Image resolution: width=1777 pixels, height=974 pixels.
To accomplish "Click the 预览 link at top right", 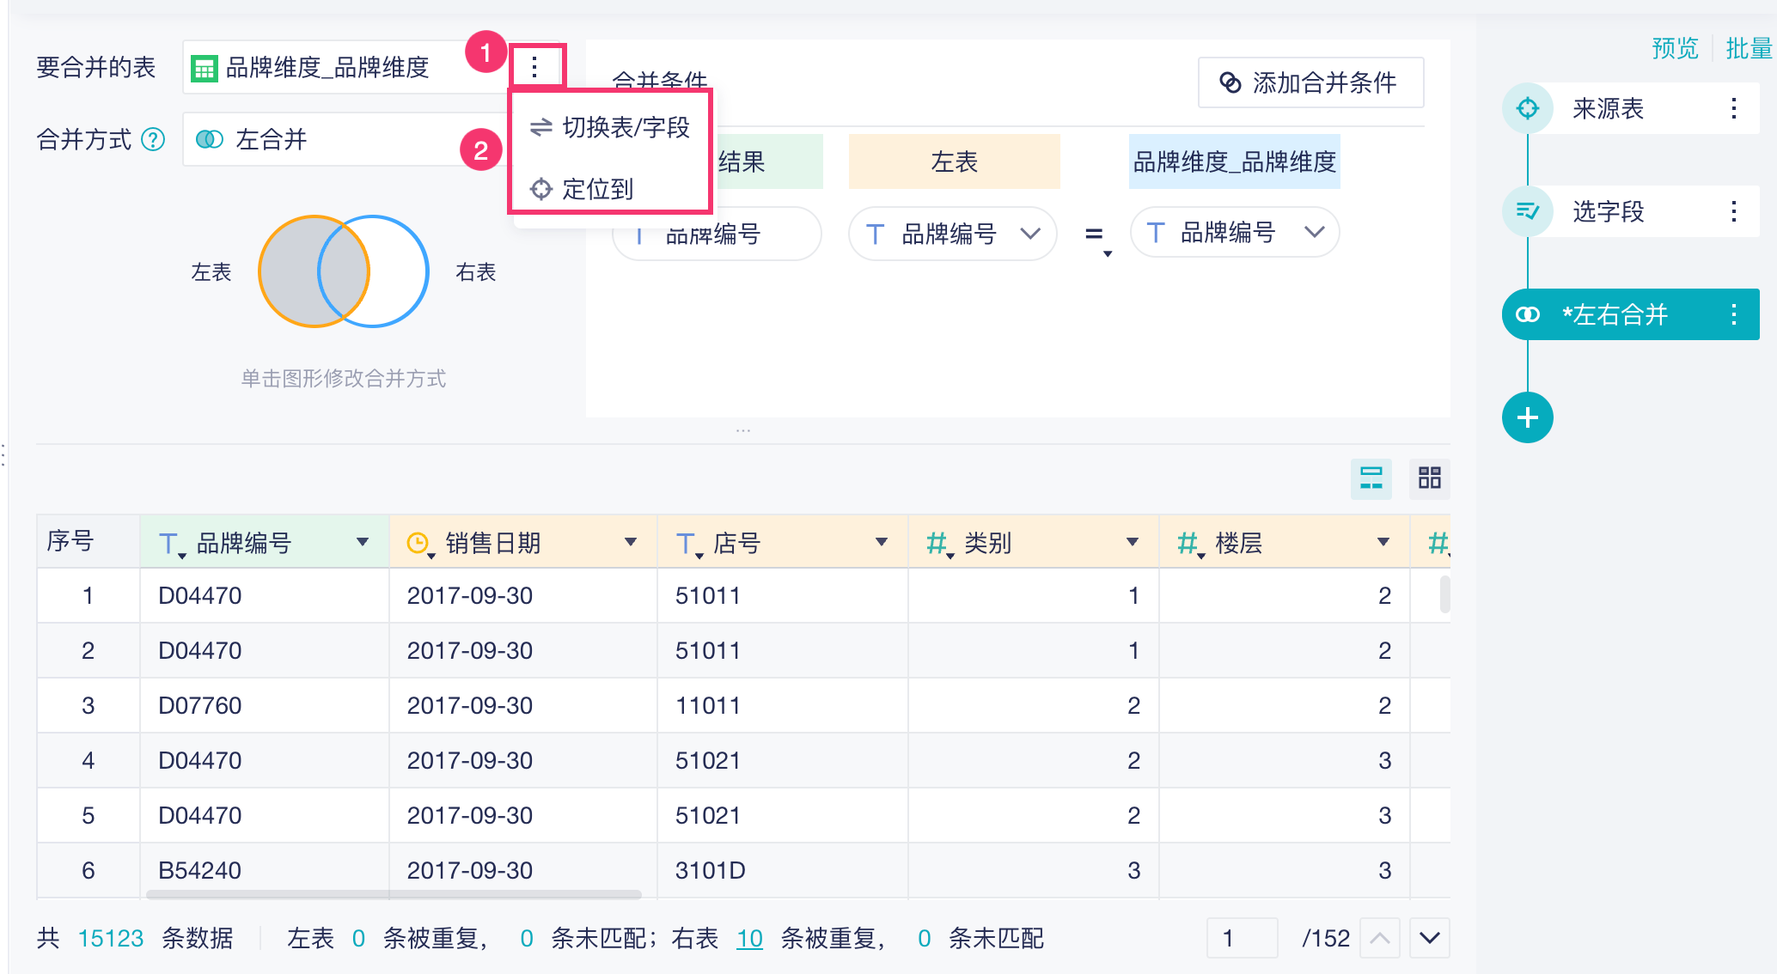I will coord(1675,48).
